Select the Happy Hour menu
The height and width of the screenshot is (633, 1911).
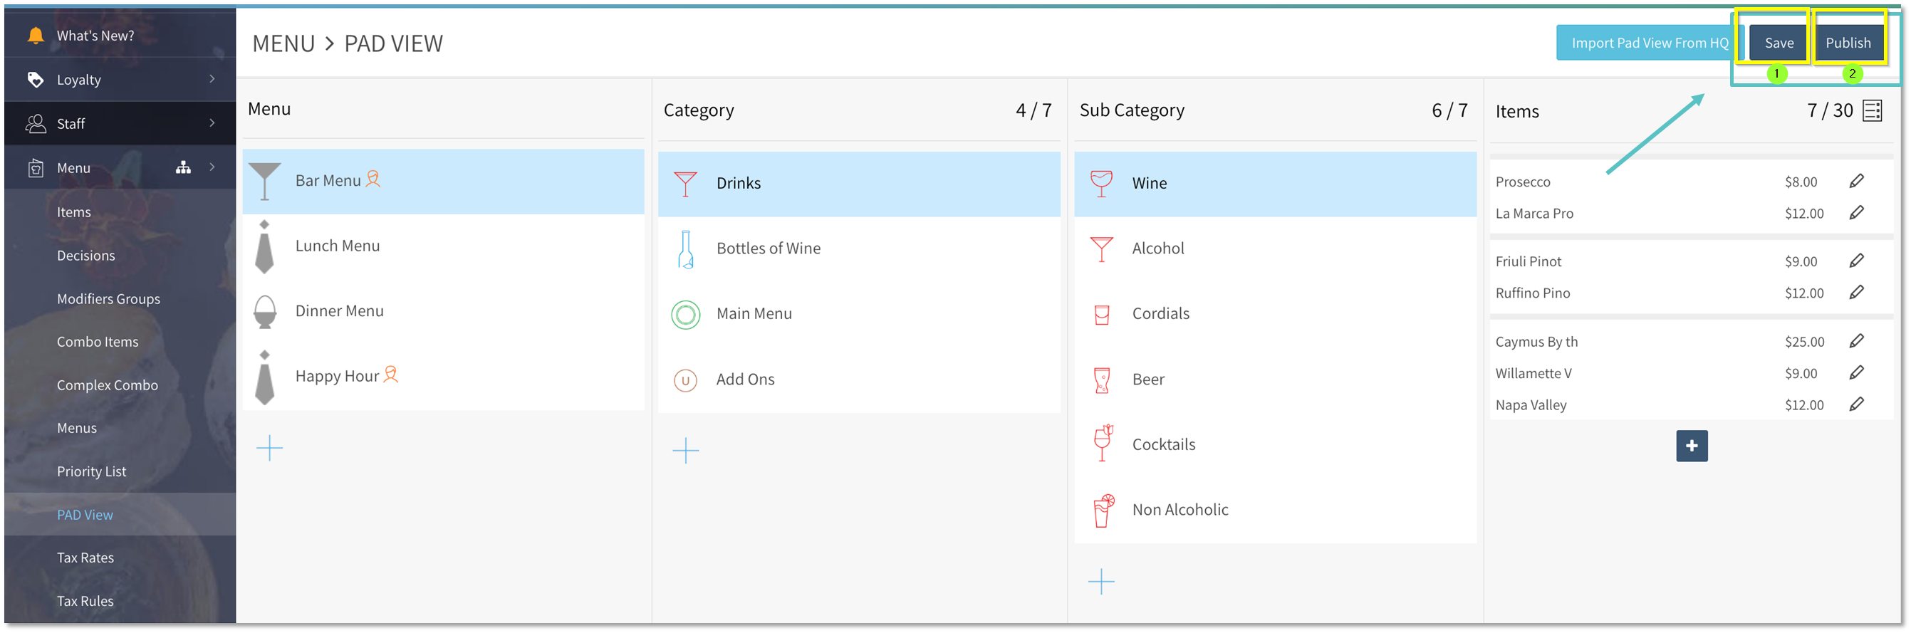pyautogui.click(x=338, y=376)
